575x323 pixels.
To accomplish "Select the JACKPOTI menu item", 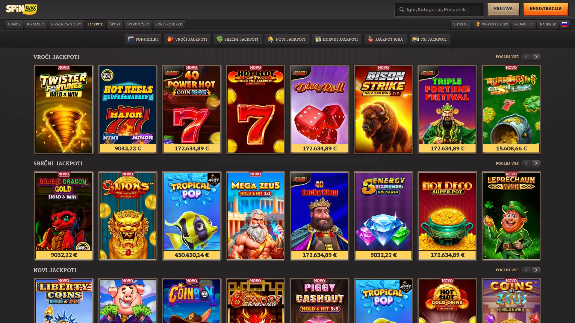I will 96,24.
